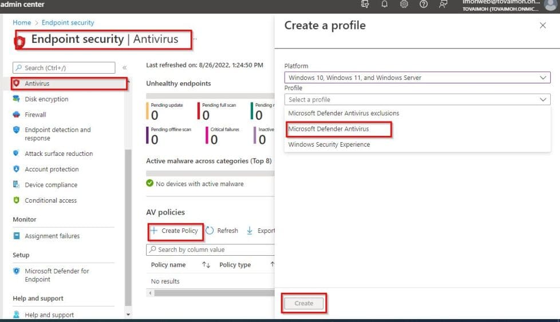Viewport: 560px width, 322px height.
Task: Click the horizontal scrollbar under policies table
Action: 214,293
